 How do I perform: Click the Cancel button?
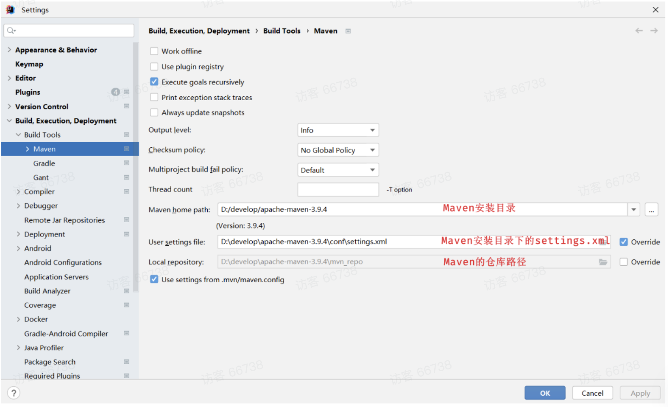592,393
